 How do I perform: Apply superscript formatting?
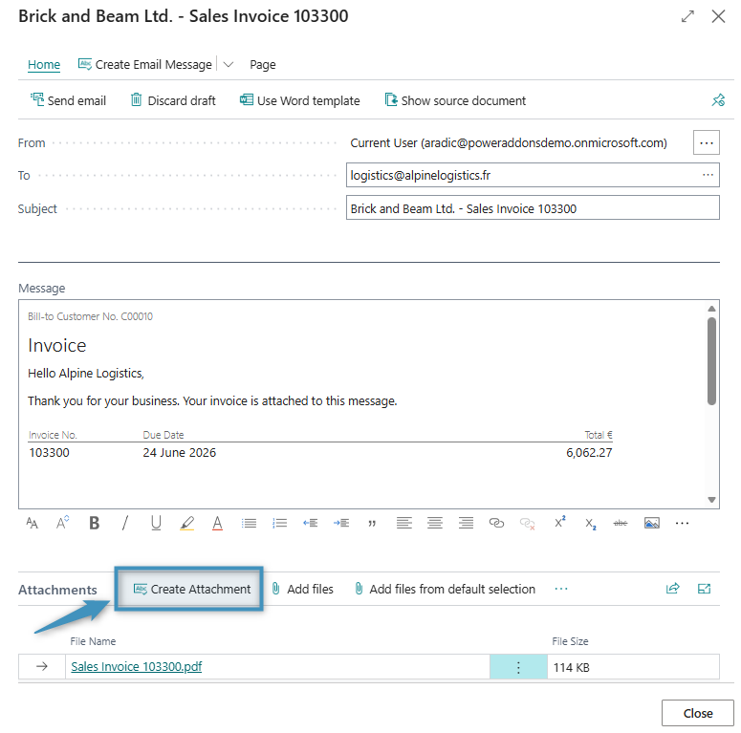coord(559,523)
